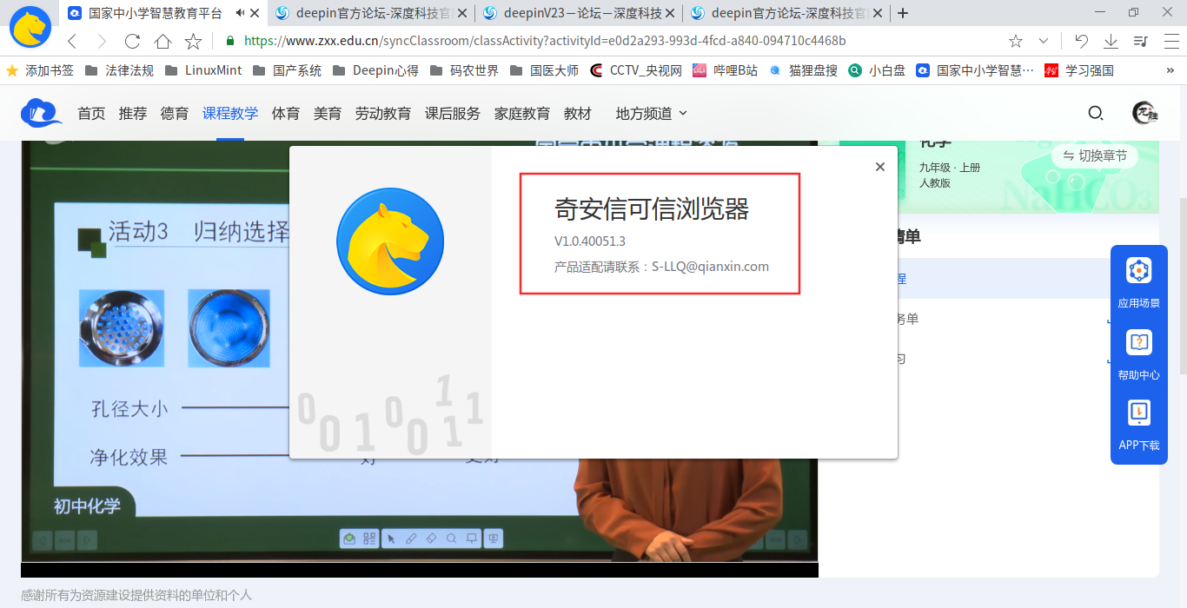
Task: Open the 应用场景 scenarios panel icon
Action: point(1139,270)
